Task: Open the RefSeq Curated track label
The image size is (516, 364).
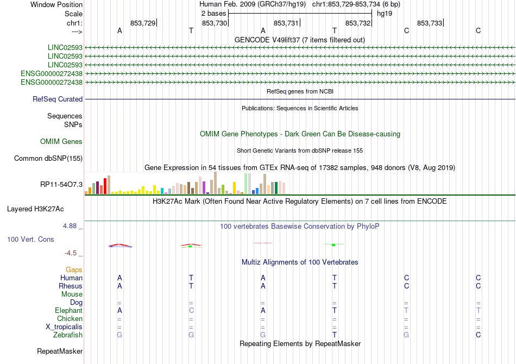Action: [x=58, y=99]
